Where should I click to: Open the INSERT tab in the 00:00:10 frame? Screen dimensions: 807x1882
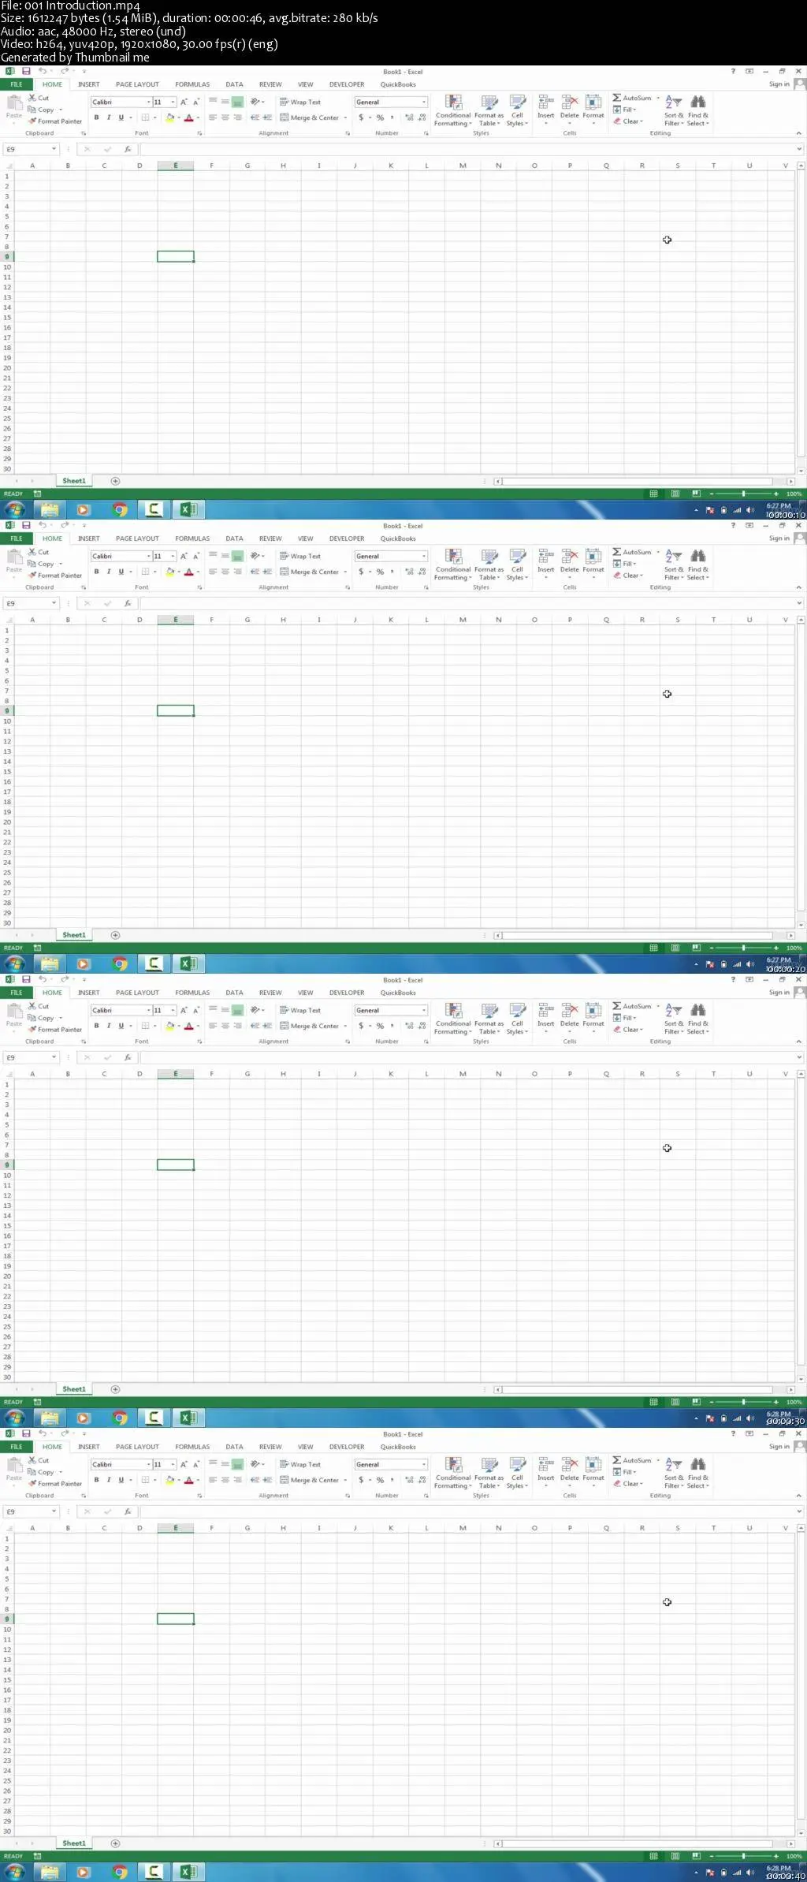pos(89,84)
